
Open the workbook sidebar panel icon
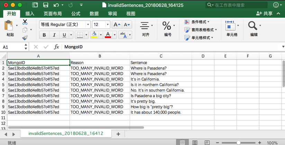pyautogui.click(x=35, y=5)
